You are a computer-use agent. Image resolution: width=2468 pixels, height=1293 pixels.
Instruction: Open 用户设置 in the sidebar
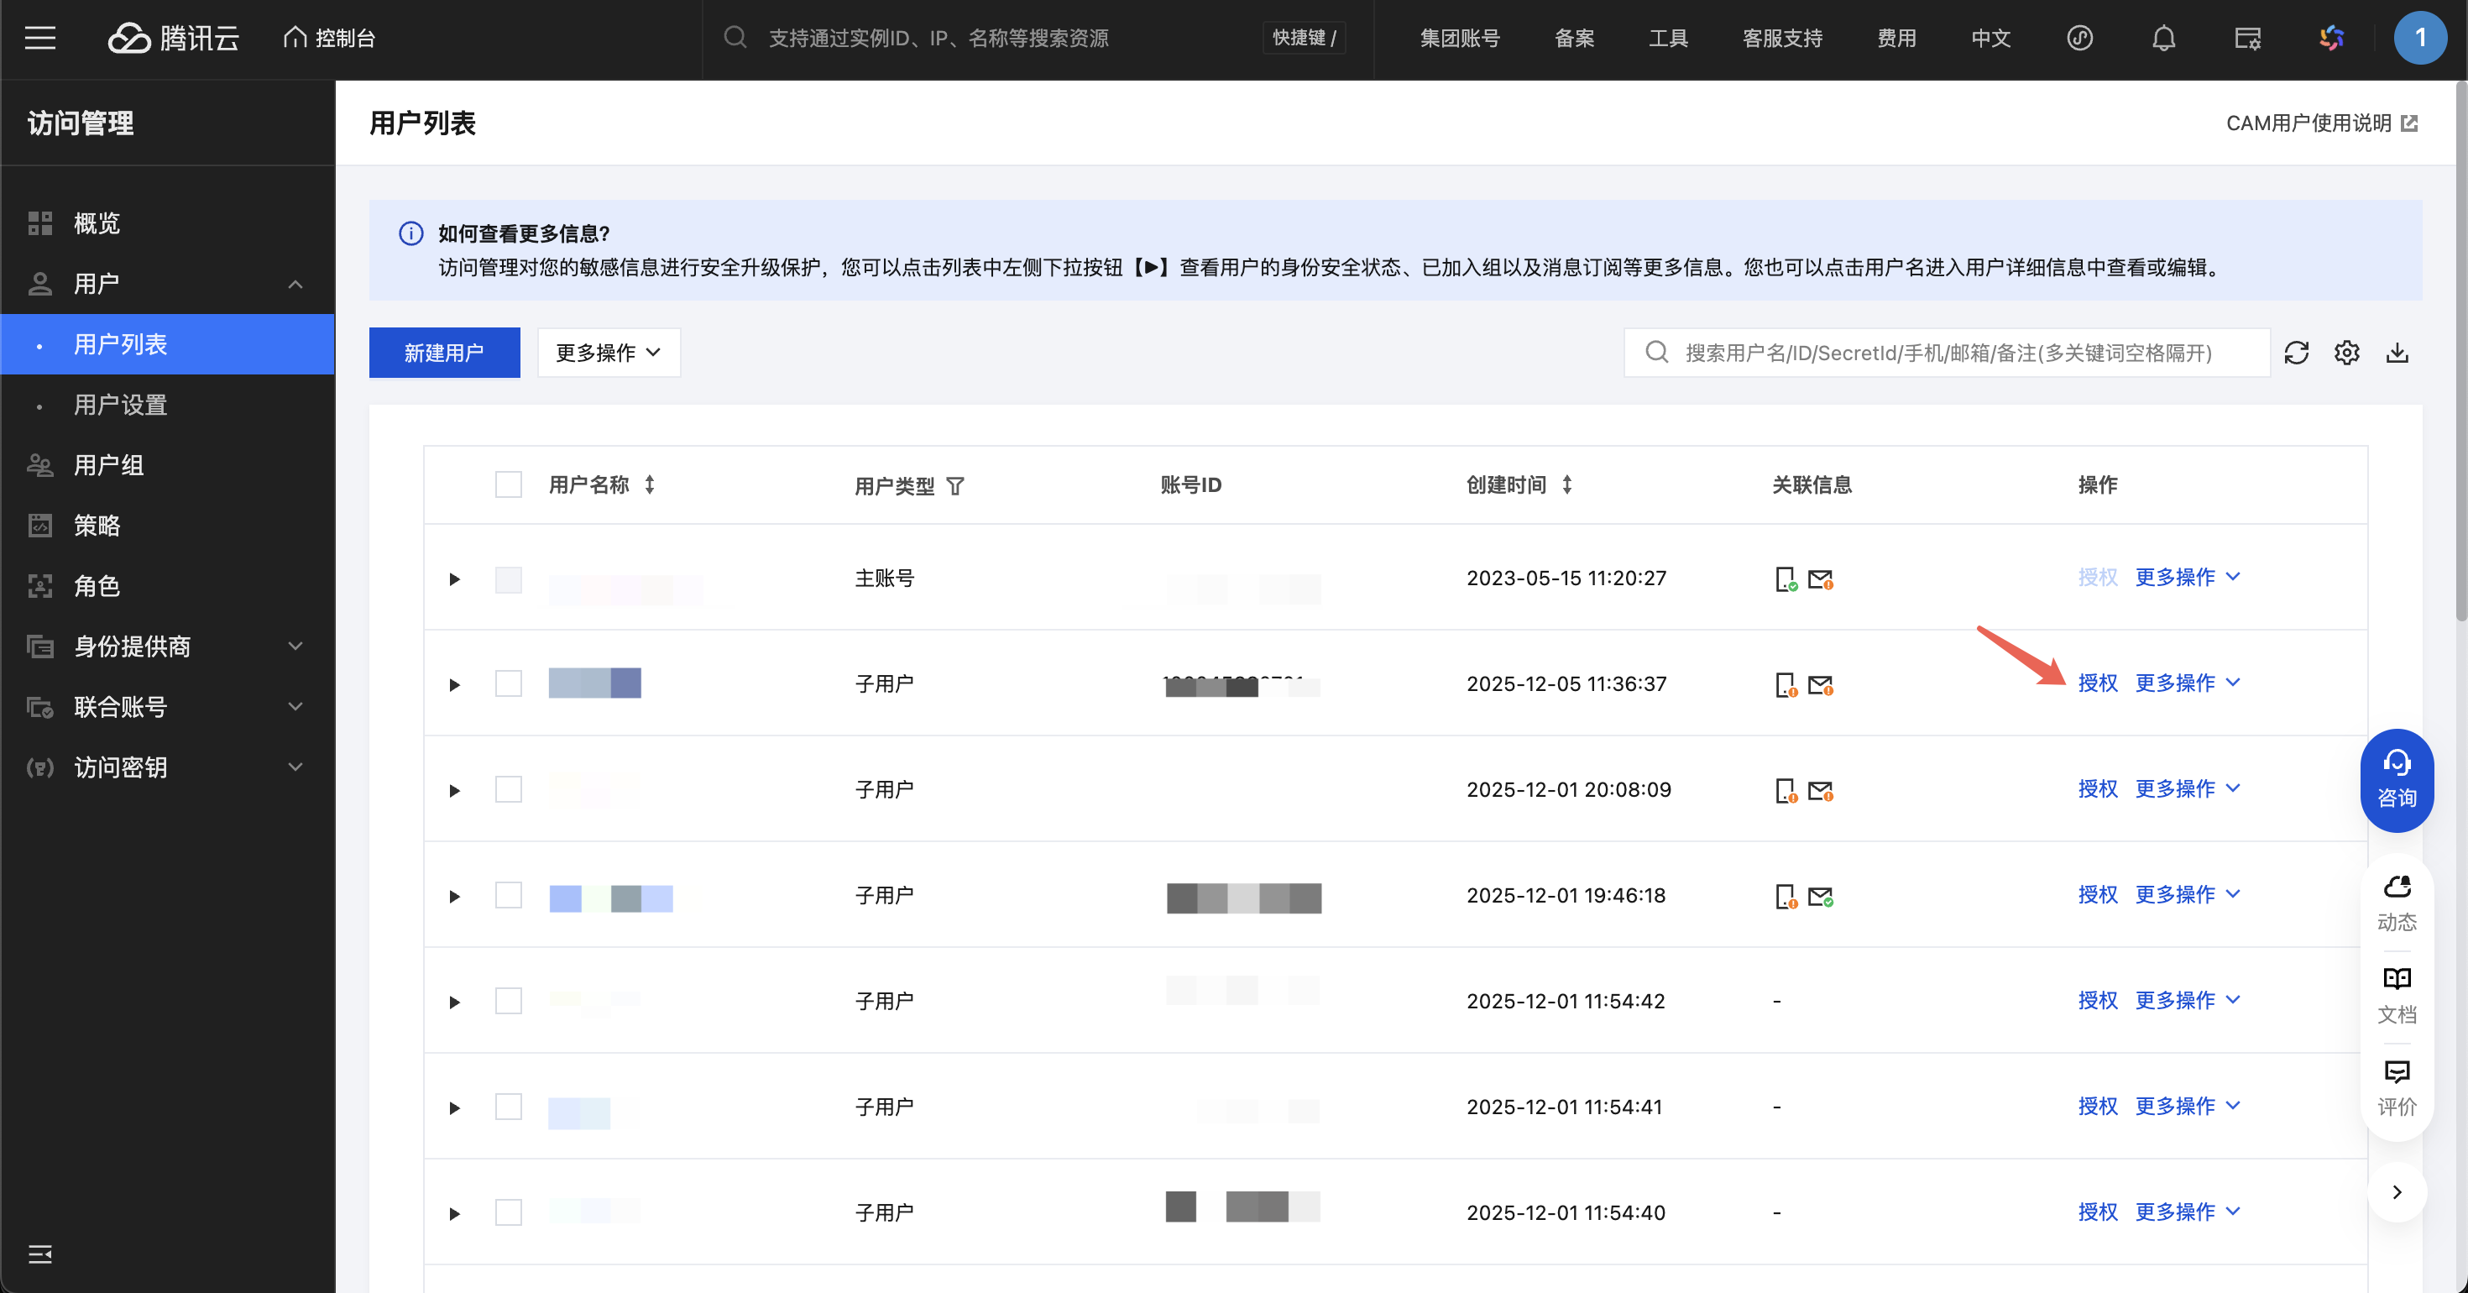point(121,405)
